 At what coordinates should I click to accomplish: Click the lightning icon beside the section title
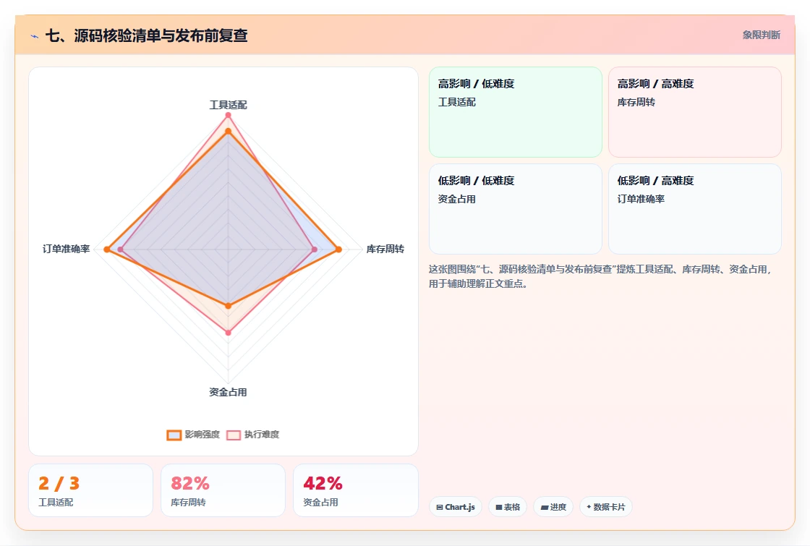(x=35, y=36)
